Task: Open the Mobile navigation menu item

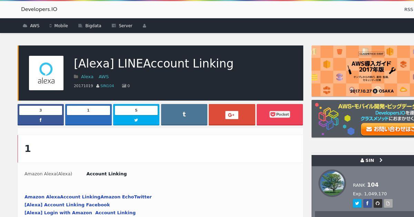Action: point(59,26)
